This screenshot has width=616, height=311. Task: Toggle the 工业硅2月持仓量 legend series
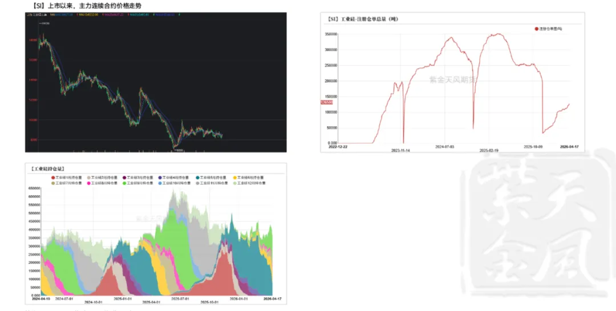103,177
